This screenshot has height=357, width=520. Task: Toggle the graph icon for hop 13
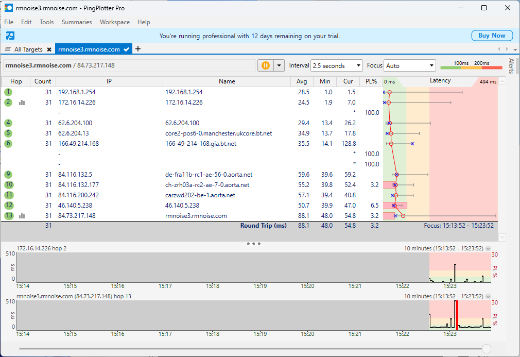click(22, 216)
